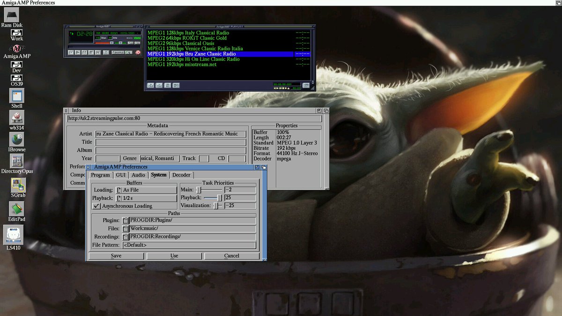Switch to the Decoder tab
Viewport: 562px width, 316px height.
coord(181,175)
